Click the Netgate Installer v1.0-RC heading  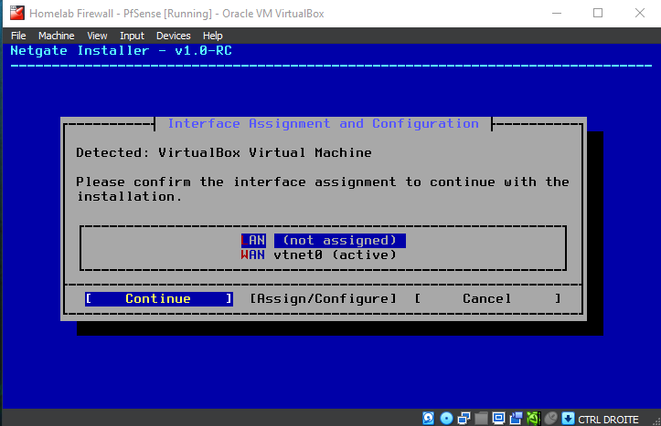(121, 51)
